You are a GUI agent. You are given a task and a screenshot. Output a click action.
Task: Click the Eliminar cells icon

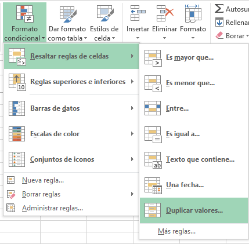click(x=165, y=13)
